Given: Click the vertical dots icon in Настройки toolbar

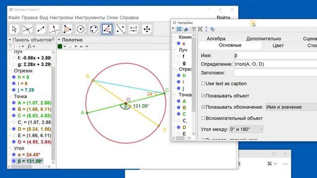Looking at the screenshot, I should (x=206, y=29).
